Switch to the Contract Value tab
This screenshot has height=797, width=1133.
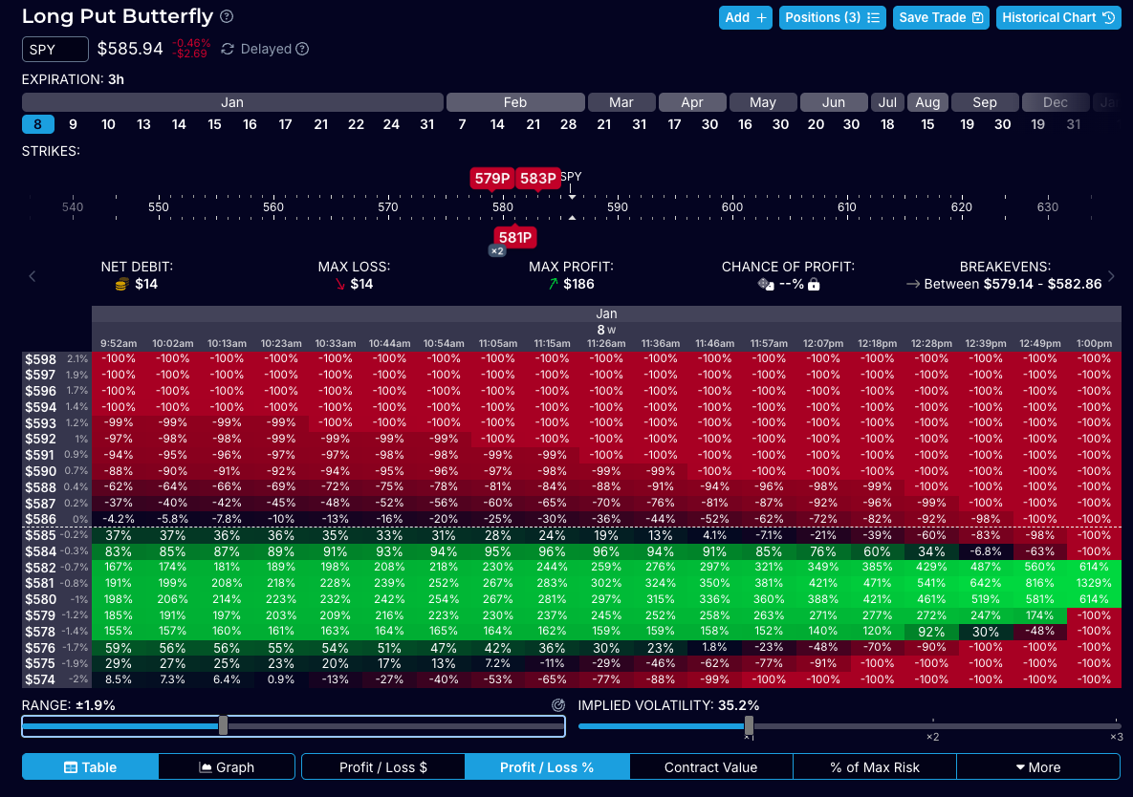tap(711, 766)
